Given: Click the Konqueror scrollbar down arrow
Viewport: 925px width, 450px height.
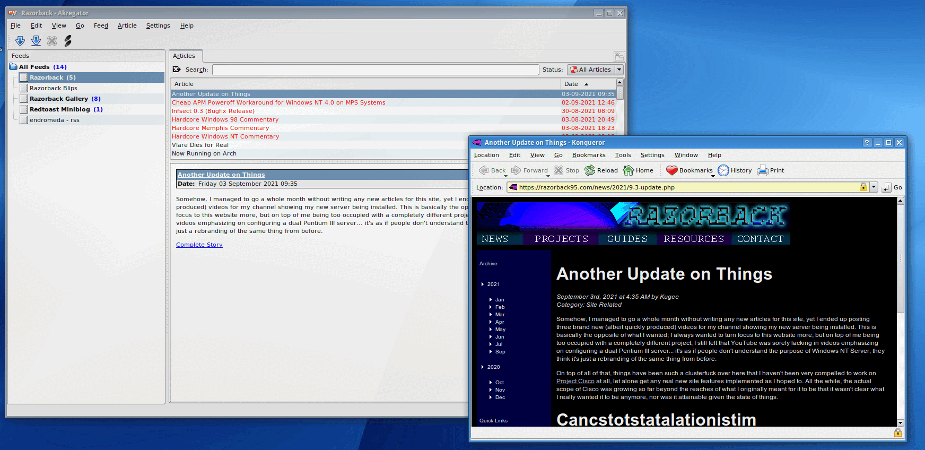Looking at the screenshot, I should point(900,423).
